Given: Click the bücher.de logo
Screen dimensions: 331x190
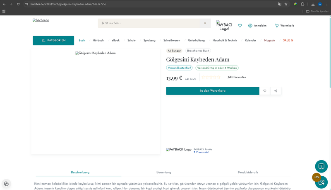Looking at the screenshot, I should click(x=41, y=20).
